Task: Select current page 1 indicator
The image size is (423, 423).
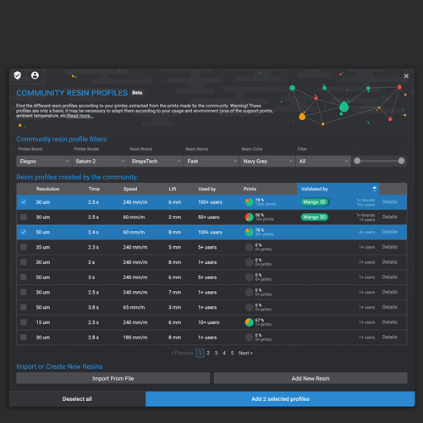Action: (201, 353)
